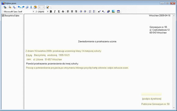
Task: Insert a table with the table icon
Action: point(118,11)
